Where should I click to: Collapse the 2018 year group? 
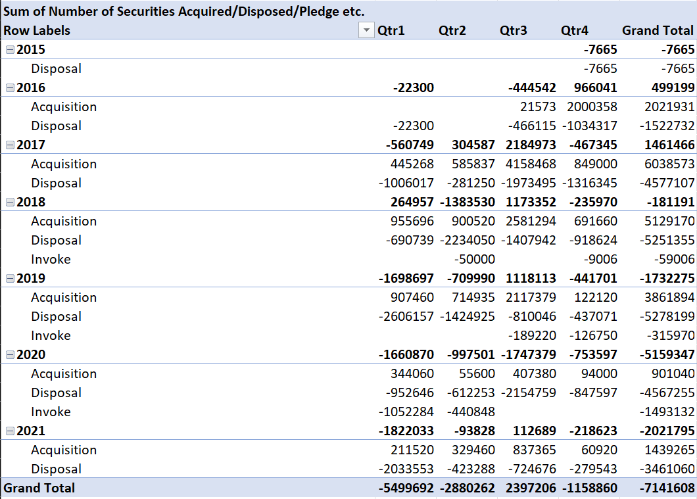(10, 202)
